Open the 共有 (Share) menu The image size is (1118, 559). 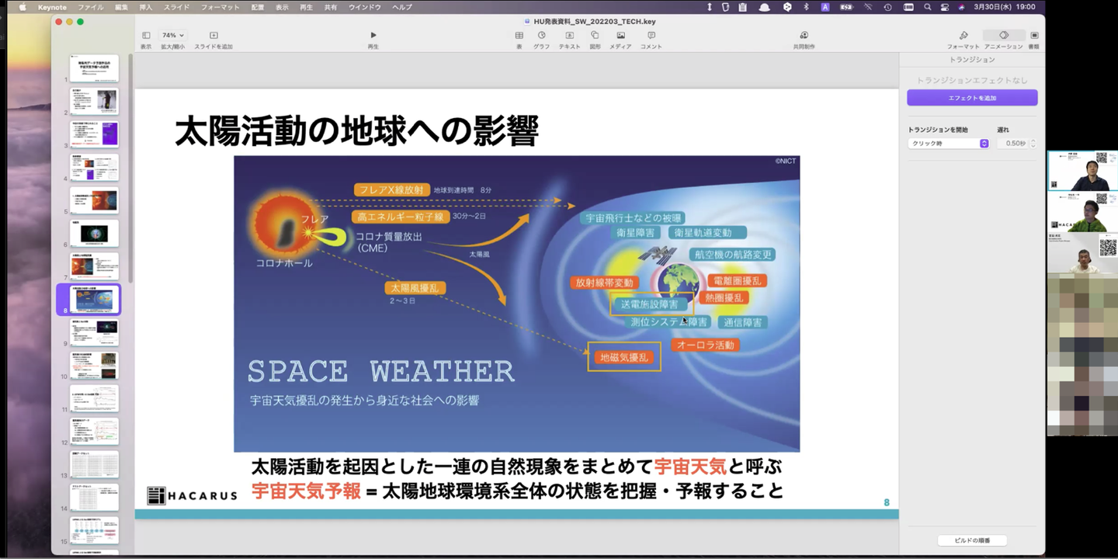[x=331, y=7]
